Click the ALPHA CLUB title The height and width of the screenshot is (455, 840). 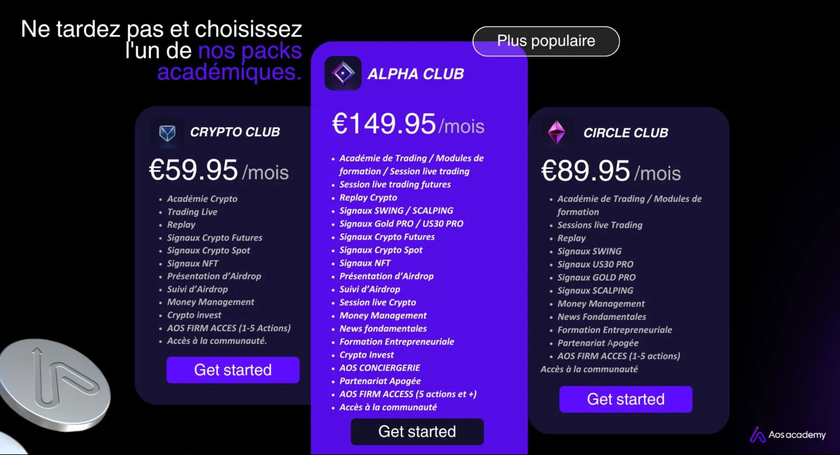coord(416,74)
